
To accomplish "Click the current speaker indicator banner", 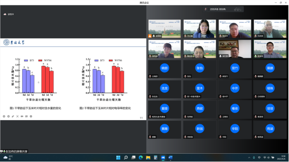I will pos(224,9).
